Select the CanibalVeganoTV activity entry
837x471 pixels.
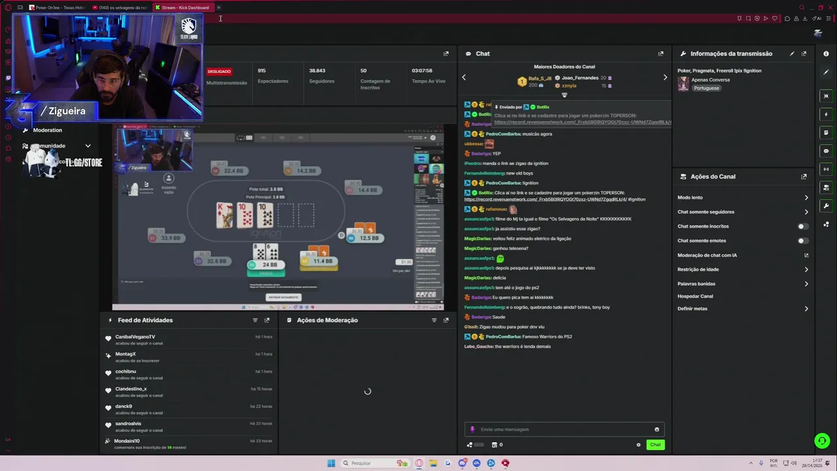[189, 340]
